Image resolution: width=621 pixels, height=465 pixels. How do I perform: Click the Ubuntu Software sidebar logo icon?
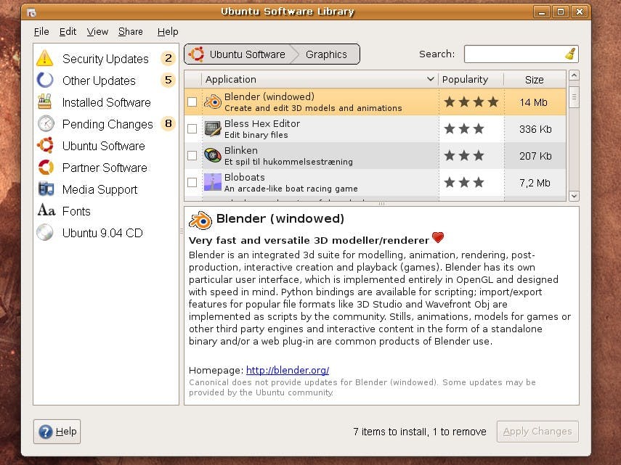[x=46, y=145]
